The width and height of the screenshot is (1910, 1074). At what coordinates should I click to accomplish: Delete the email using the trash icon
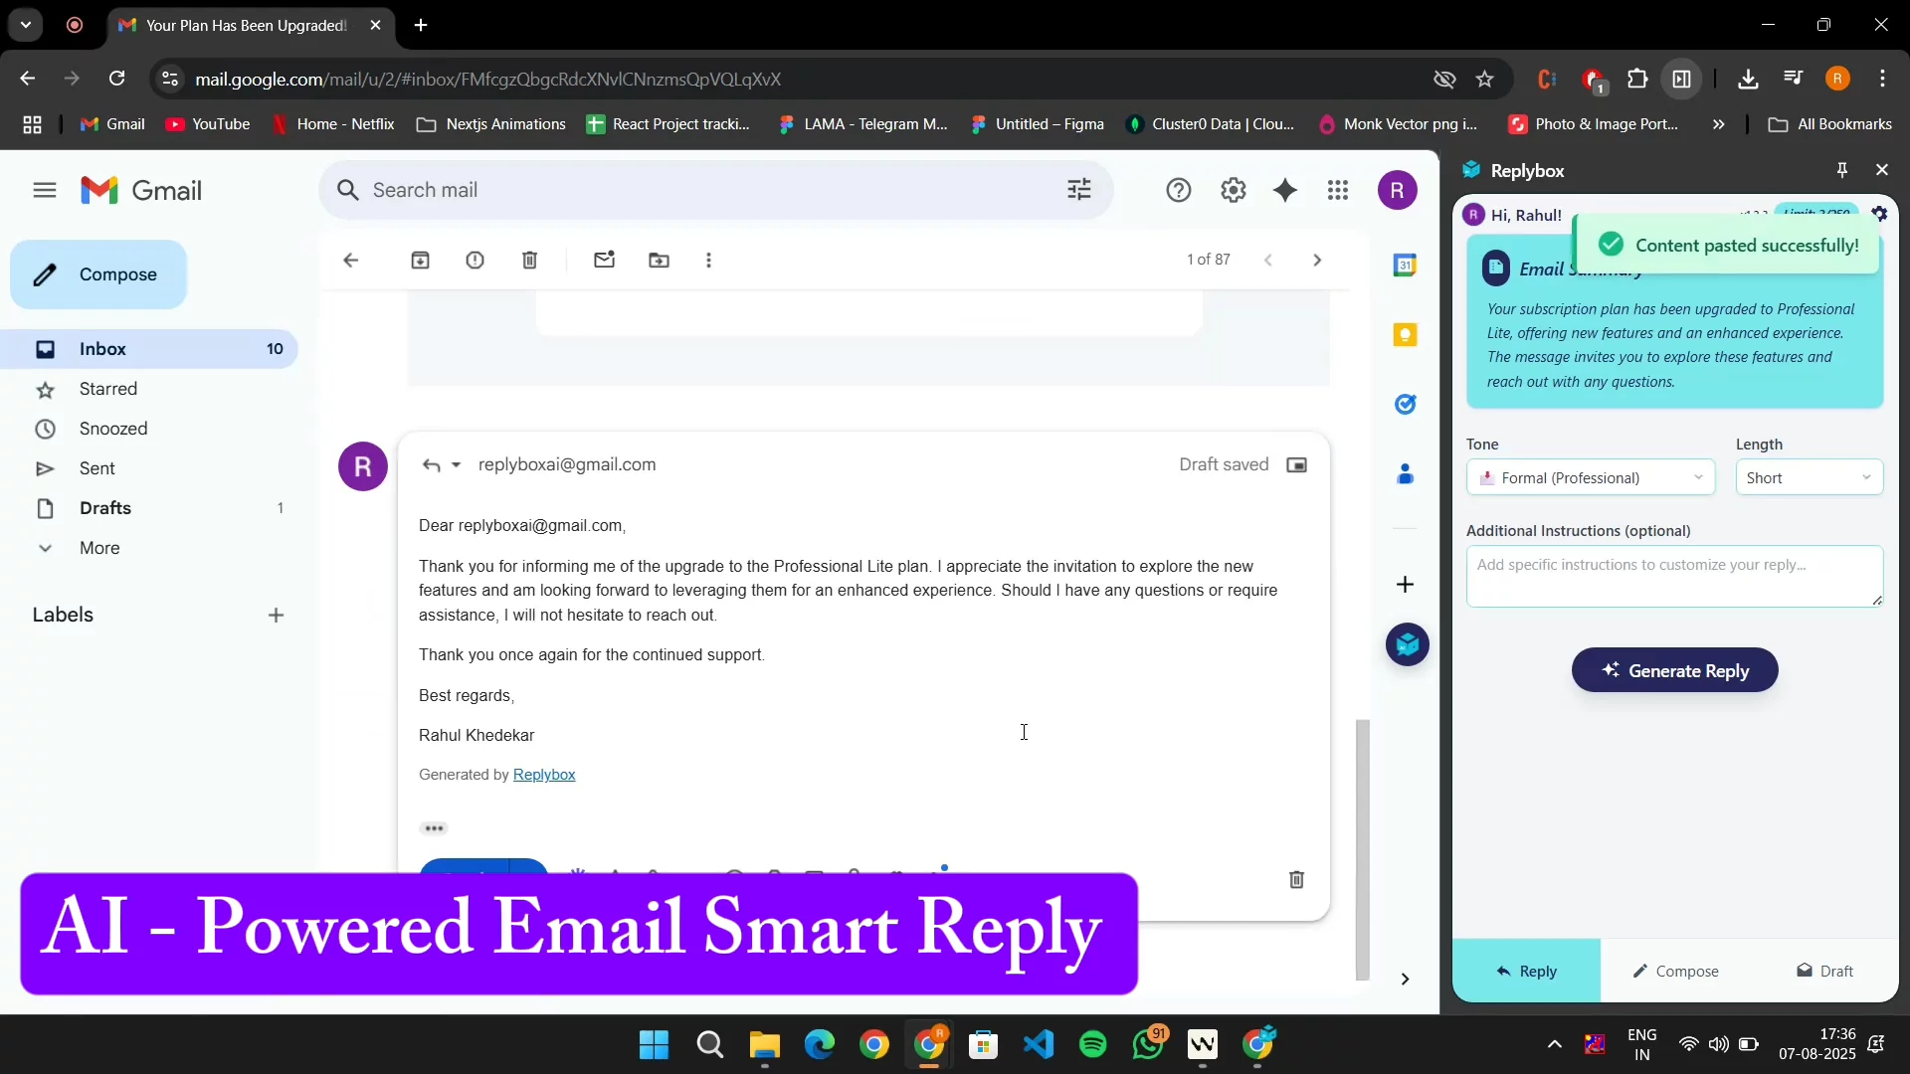click(x=530, y=260)
